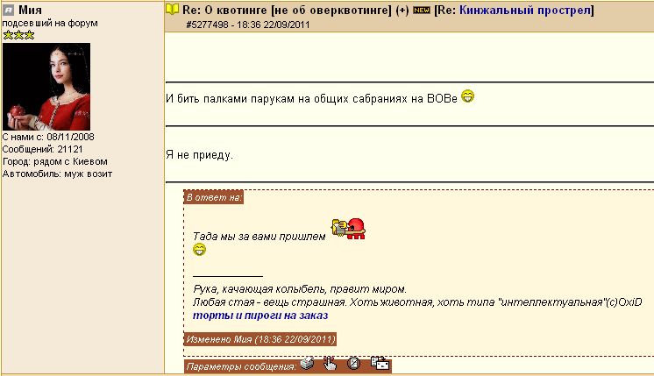This screenshot has width=654, height=376.
Task: Click the username Мия
Action: 32,10
